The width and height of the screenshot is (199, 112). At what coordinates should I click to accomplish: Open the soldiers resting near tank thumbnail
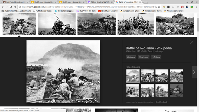pyautogui.click(x=175, y=24)
